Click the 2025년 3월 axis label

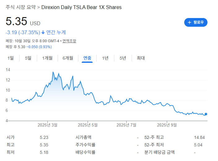(x=47, y=125)
